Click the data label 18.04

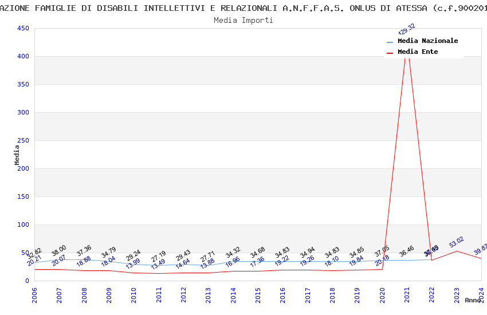109,261
